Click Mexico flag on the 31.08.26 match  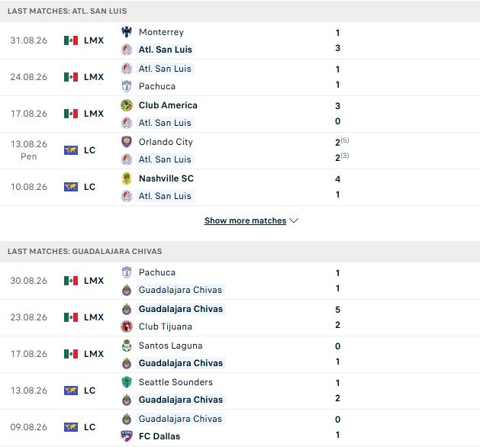[71, 40]
